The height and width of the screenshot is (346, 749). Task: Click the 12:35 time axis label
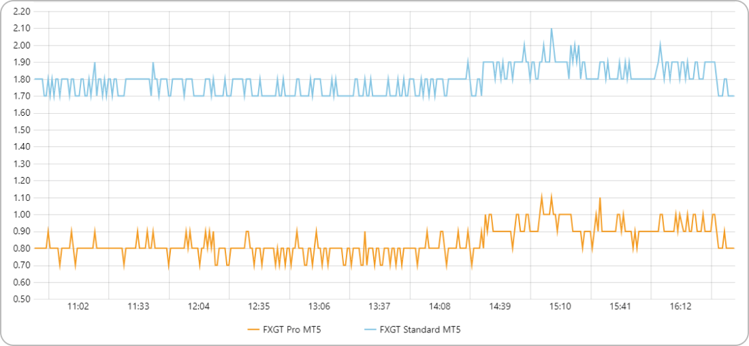coord(259,306)
